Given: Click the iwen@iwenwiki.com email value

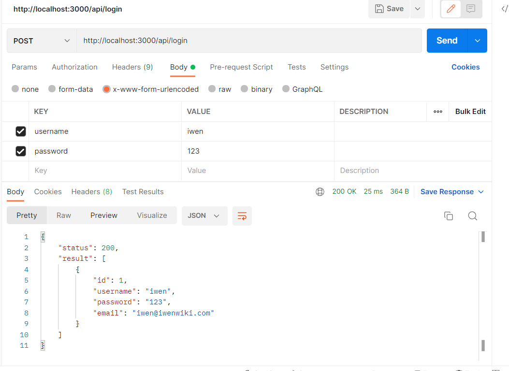Looking at the screenshot, I should pyautogui.click(x=174, y=314).
